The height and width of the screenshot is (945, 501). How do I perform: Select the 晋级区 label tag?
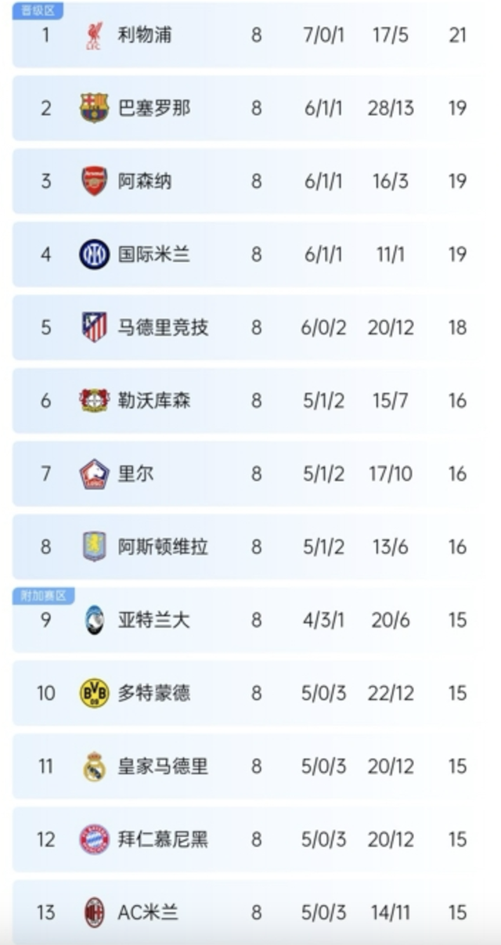coord(38,11)
